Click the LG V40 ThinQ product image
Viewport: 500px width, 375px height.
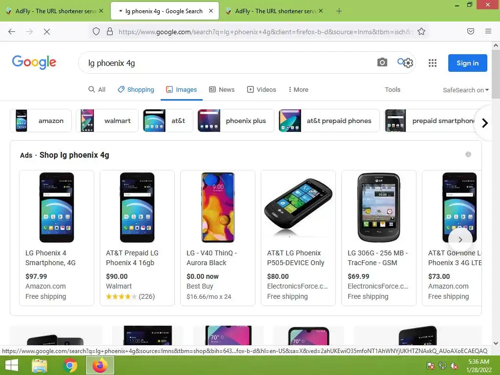coord(218,207)
